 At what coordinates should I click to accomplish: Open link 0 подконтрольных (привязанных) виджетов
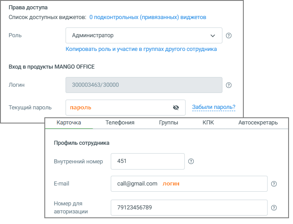tap(148, 17)
